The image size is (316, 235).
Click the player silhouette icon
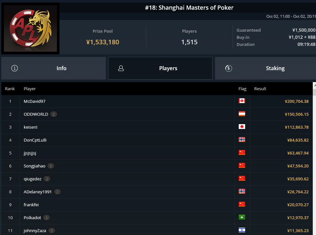tap(121, 68)
